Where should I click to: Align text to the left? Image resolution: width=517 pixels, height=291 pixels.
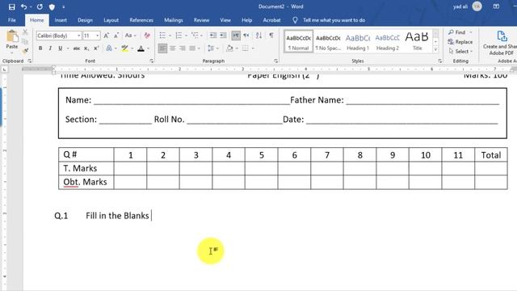tap(162, 48)
